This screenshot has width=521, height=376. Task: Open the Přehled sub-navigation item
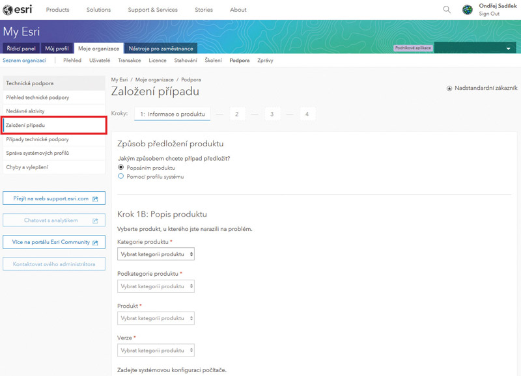(72, 60)
